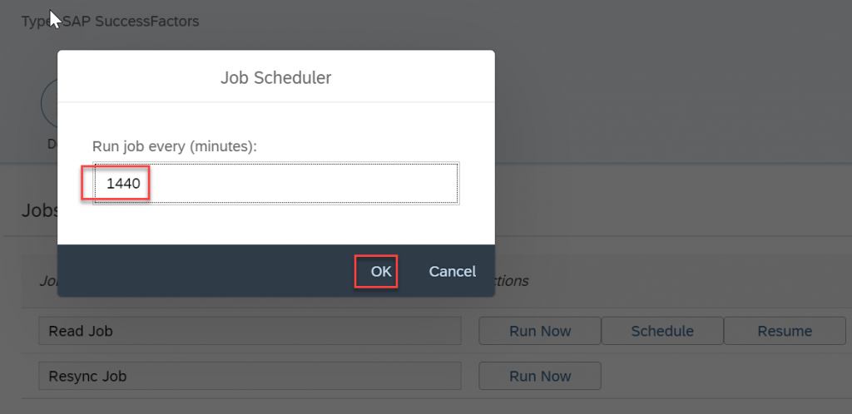Image resolution: width=852 pixels, height=414 pixels.
Task: Click the Job Scheduler dialog title
Action: [276, 77]
